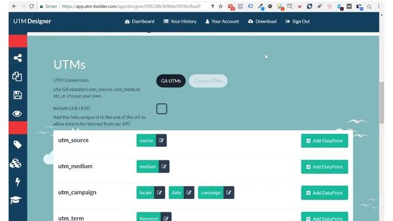Click the browser forward arrow

click(x=23, y=6)
